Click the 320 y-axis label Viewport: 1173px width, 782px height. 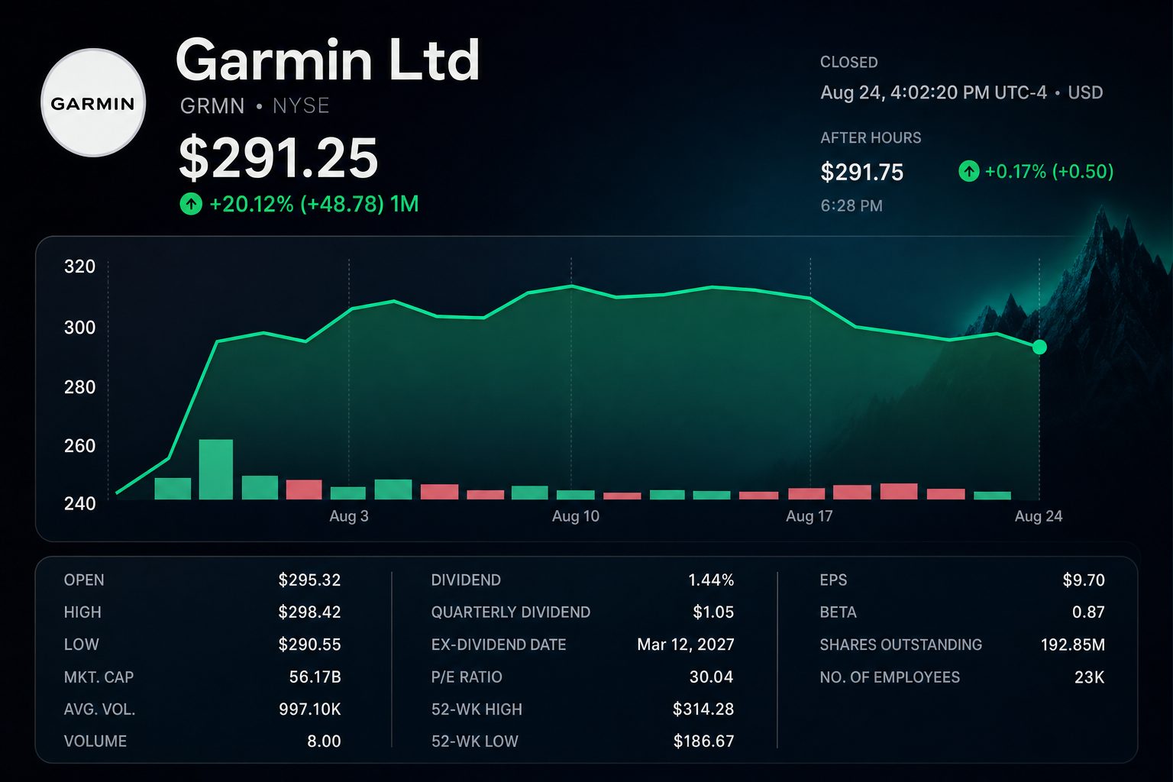click(79, 267)
